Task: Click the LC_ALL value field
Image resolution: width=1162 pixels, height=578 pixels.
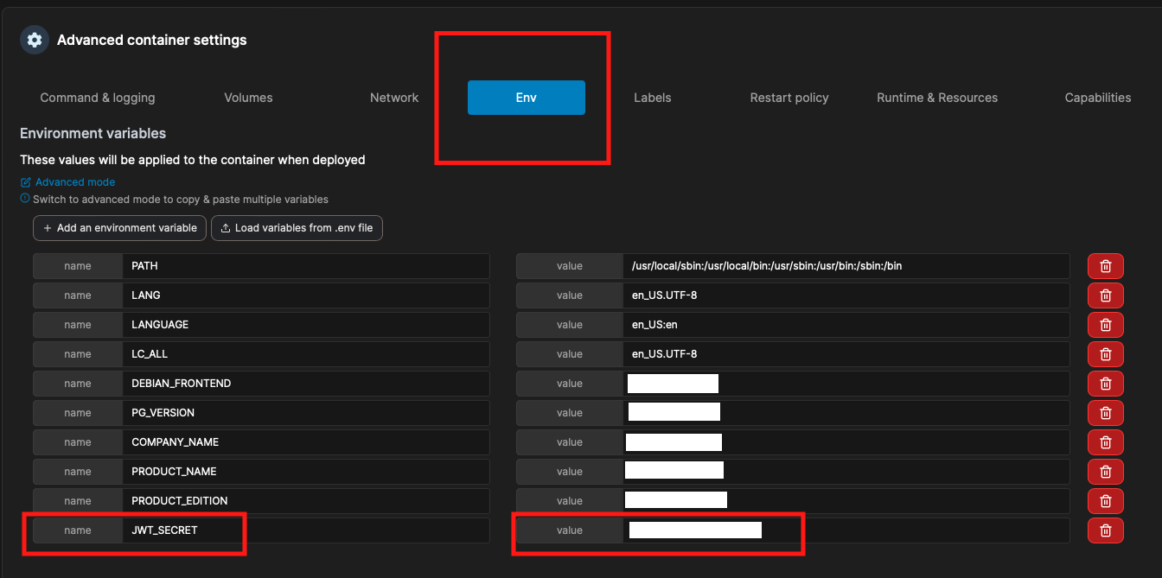Action: pos(846,354)
